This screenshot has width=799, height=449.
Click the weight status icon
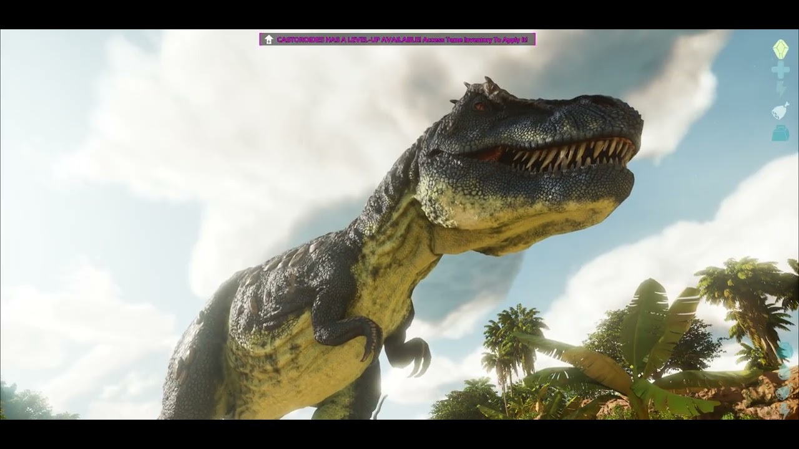pyautogui.click(x=780, y=133)
